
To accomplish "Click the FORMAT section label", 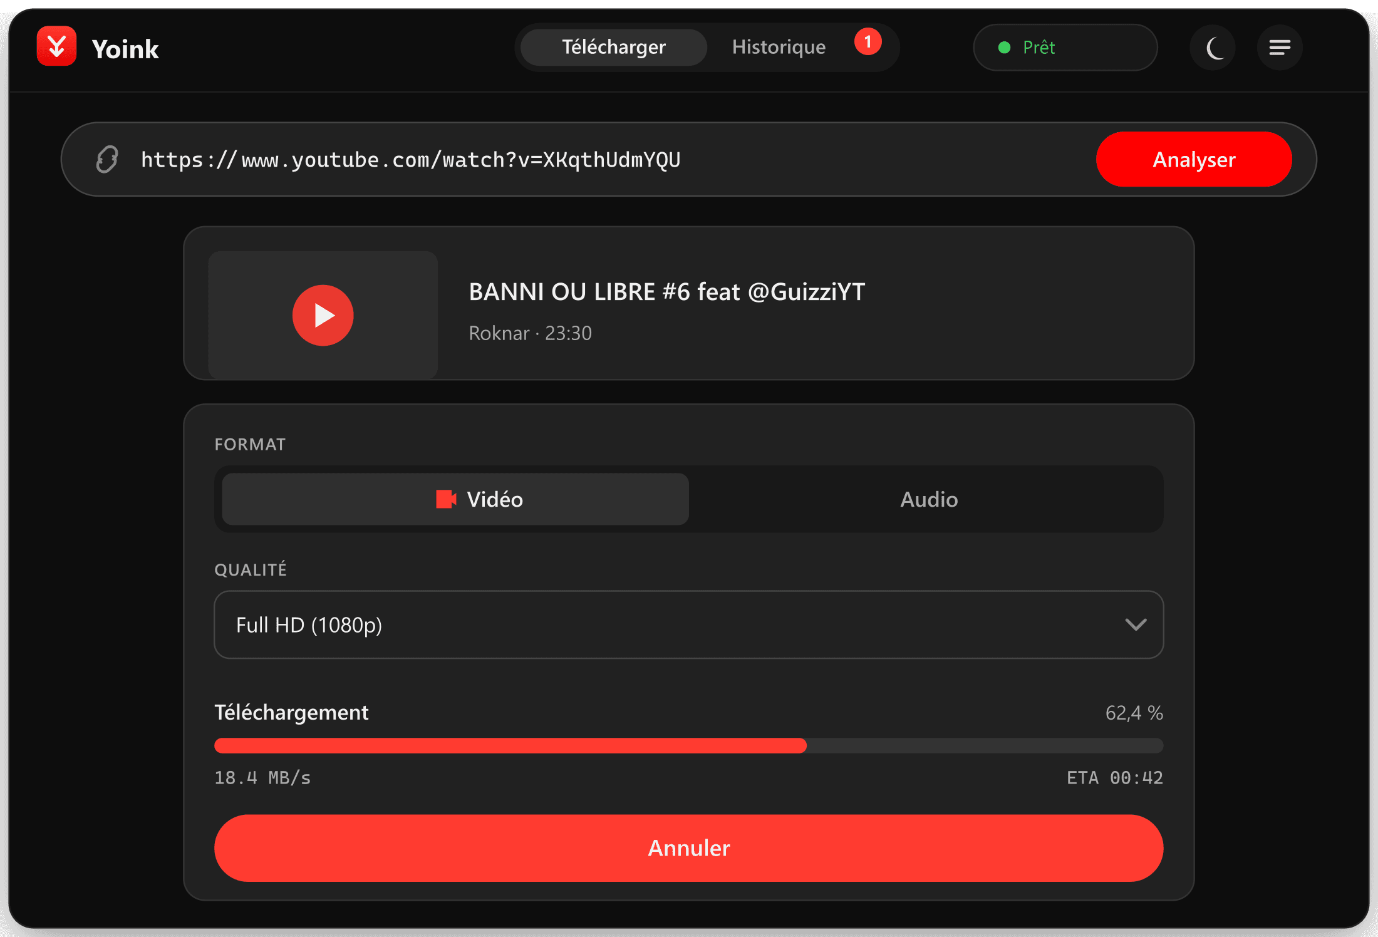I will [250, 444].
